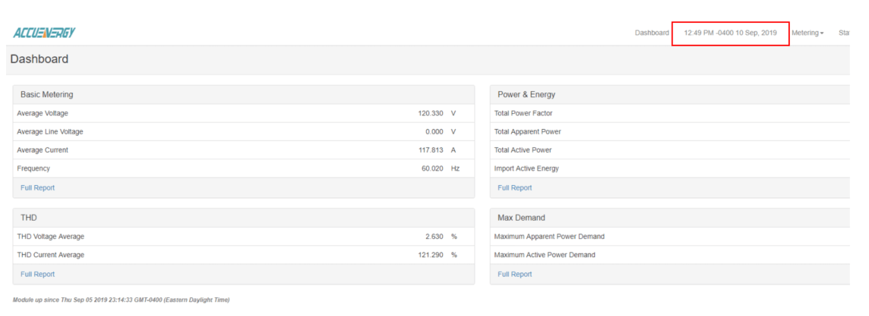Open the Dashboard navigation link

[651, 33]
